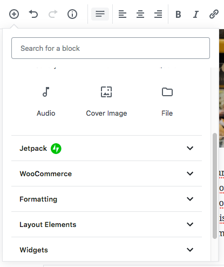Insert a link with chain icon

click(214, 14)
